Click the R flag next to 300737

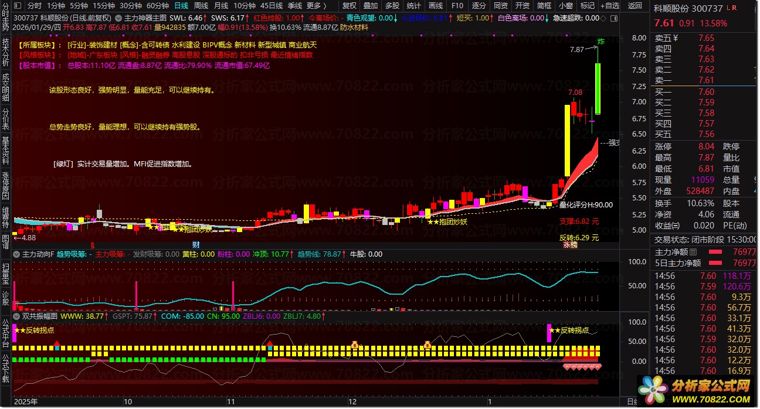(734, 8)
